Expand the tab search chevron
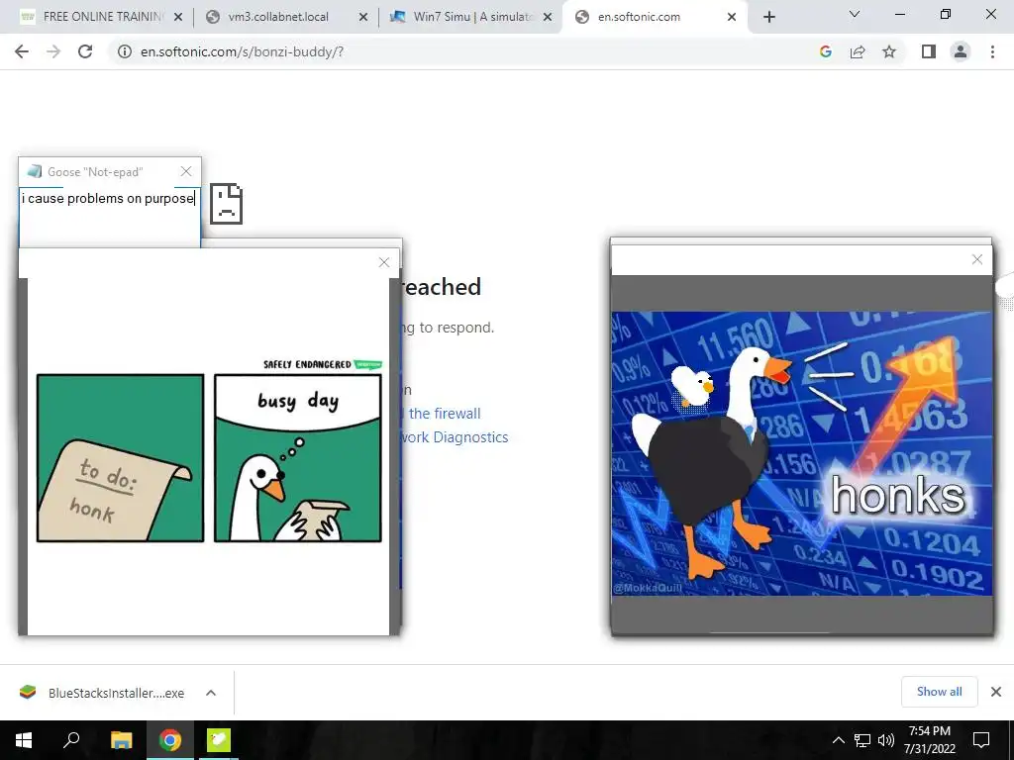Image resolution: width=1014 pixels, height=760 pixels. click(855, 14)
